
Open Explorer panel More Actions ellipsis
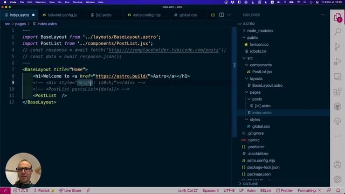(x=323, y=15)
